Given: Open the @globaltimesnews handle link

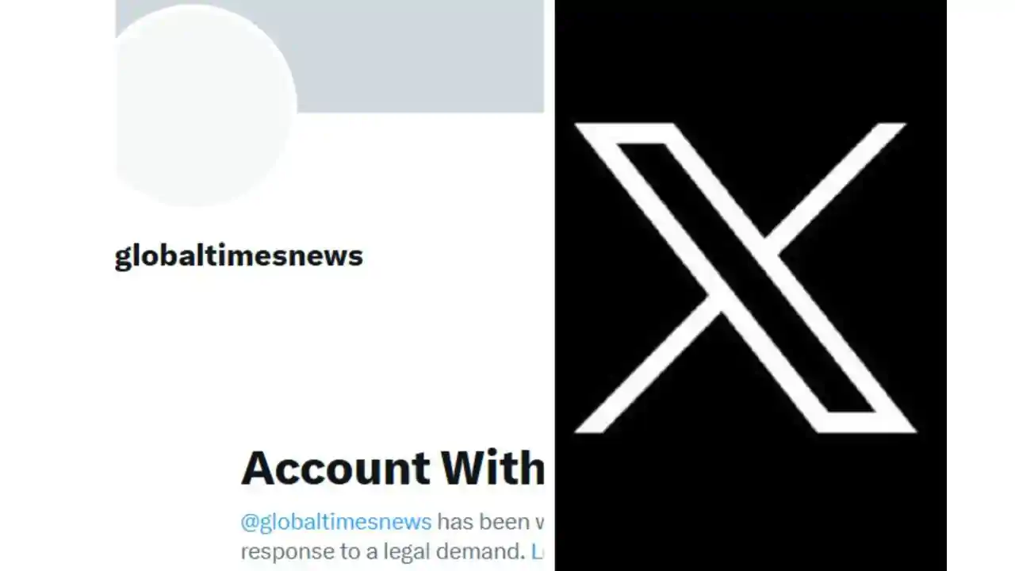Looking at the screenshot, I should [x=336, y=522].
